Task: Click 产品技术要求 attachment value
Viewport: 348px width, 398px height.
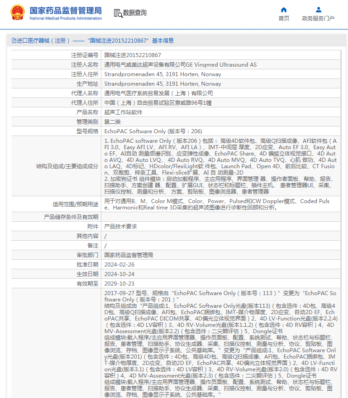Action: (x=120, y=226)
